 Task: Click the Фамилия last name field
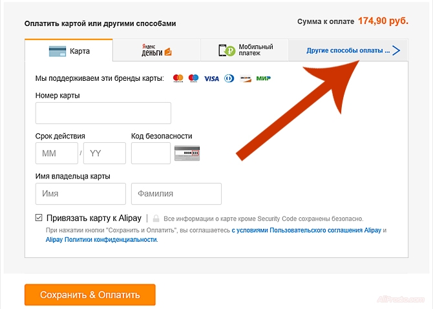[x=176, y=194]
